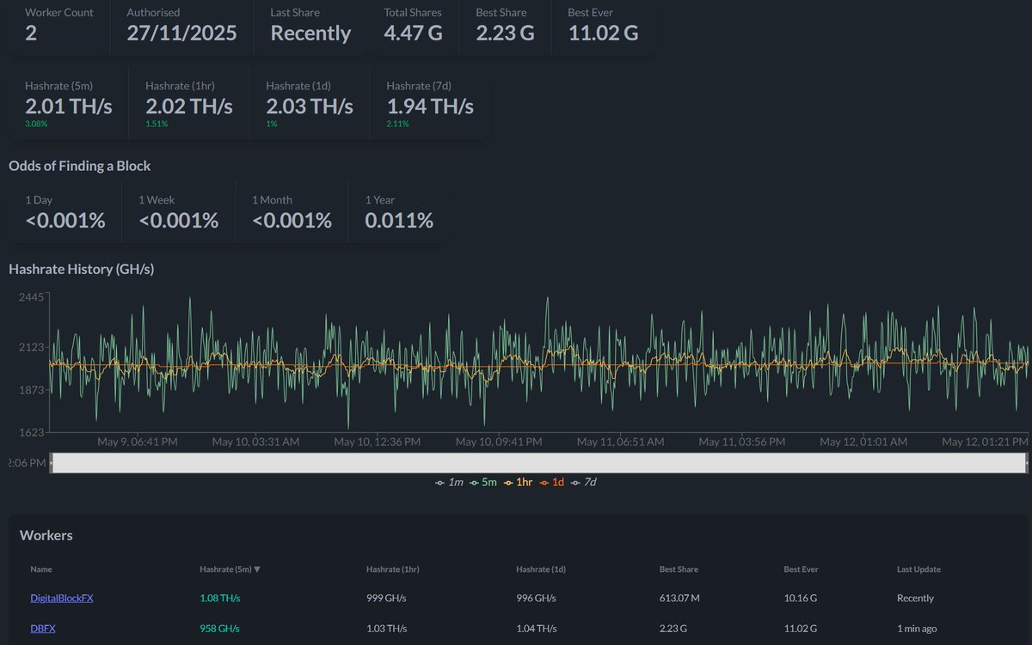Sort workers by Name column header

coord(41,569)
